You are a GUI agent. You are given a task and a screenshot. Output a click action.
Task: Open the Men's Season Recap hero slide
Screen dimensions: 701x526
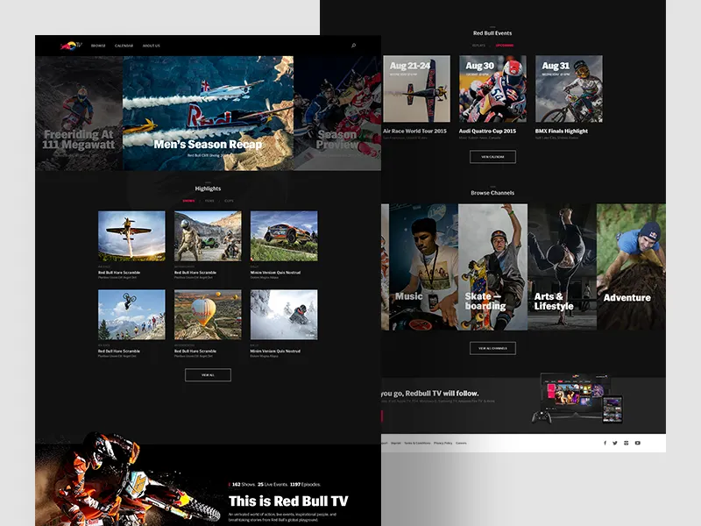(208, 113)
